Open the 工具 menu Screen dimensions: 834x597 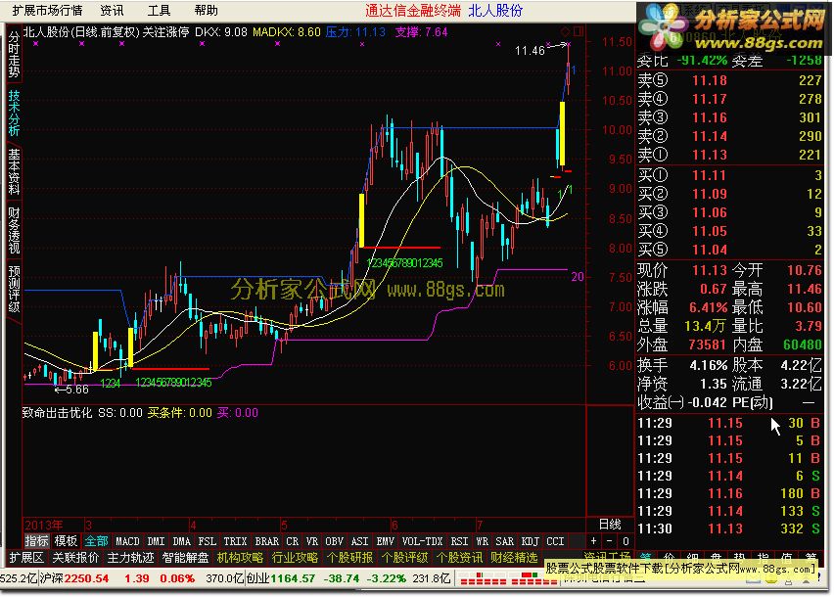[159, 10]
